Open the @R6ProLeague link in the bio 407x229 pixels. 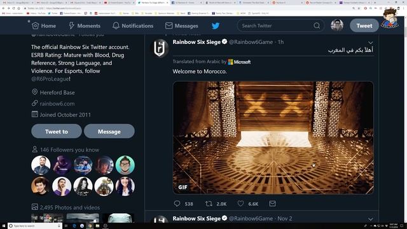pyautogui.click(x=50, y=79)
